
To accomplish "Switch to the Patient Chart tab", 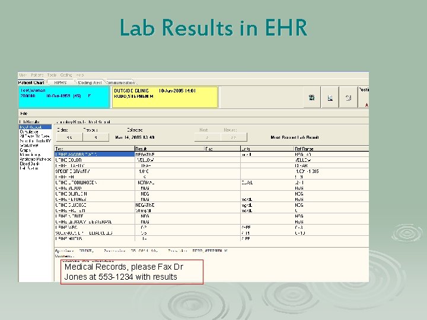I will pyautogui.click(x=31, y=82).
